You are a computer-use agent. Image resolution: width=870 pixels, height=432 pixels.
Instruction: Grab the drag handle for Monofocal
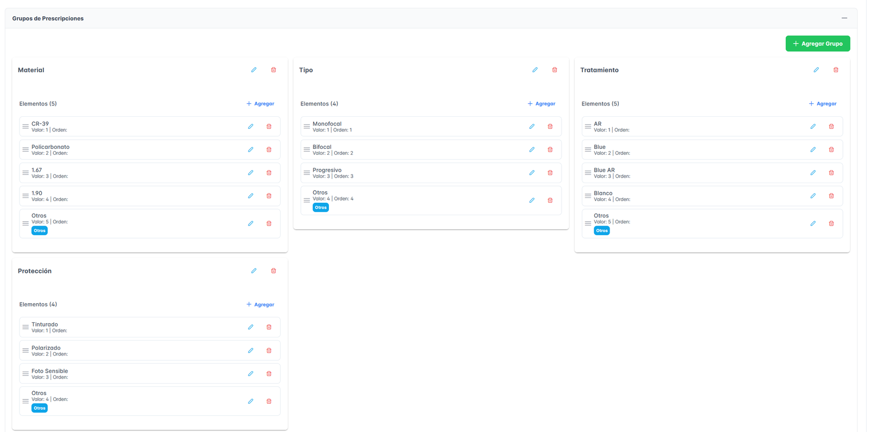coord(307,127)
